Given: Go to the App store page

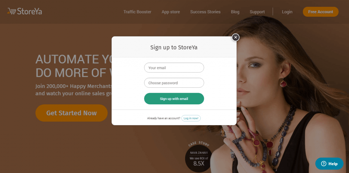Looking at the screenshot, I should tap(171, 12).
